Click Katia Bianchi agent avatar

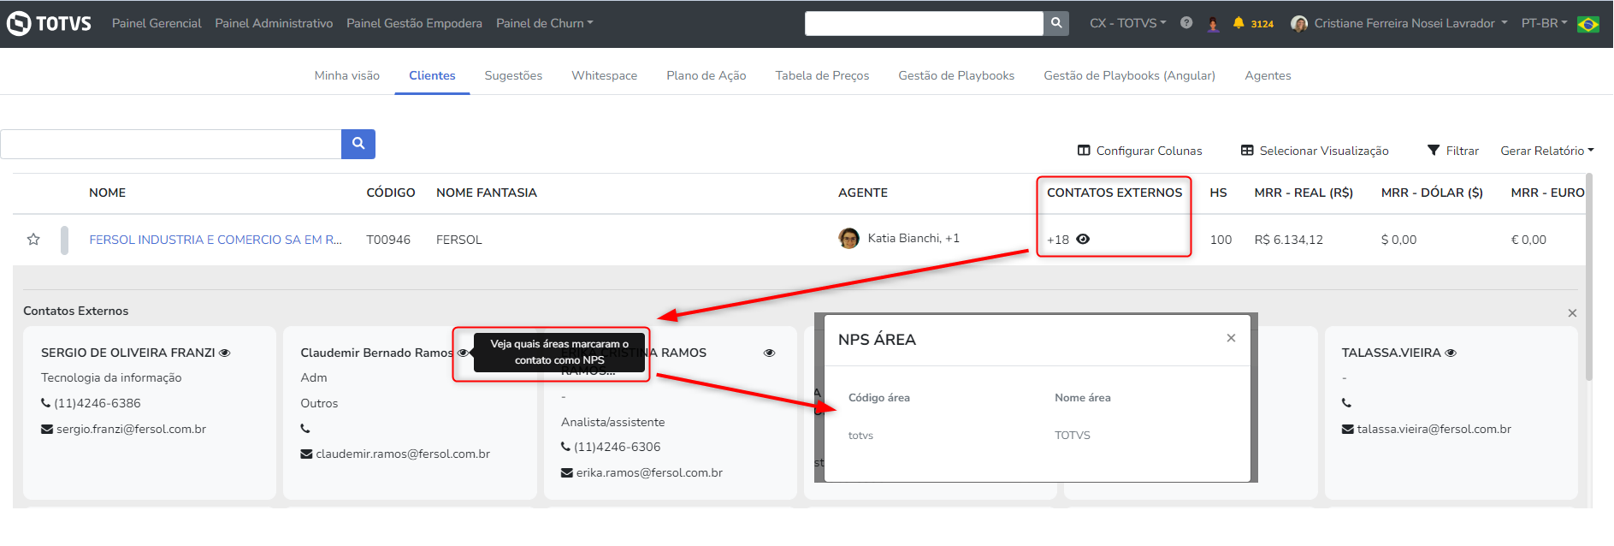coord(848,239)
